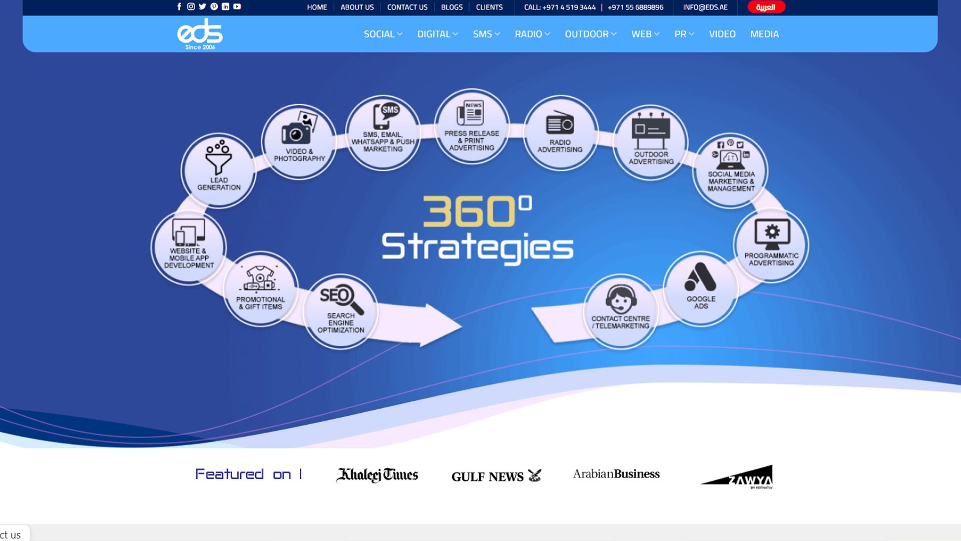Open the Arabian Business featured logo
Screen dimensions: 961x541
[616, 474]
